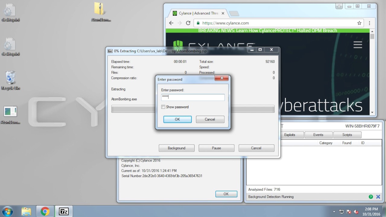Click into the Enter password field
The height and width of the screenshot is (217, 386).
pos(193,97)
